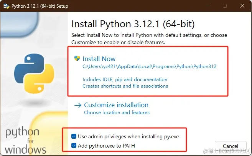Click 'Includes IDLE, pip and documentation' text
Screen dimensions: 252x156
click(125, 80)
